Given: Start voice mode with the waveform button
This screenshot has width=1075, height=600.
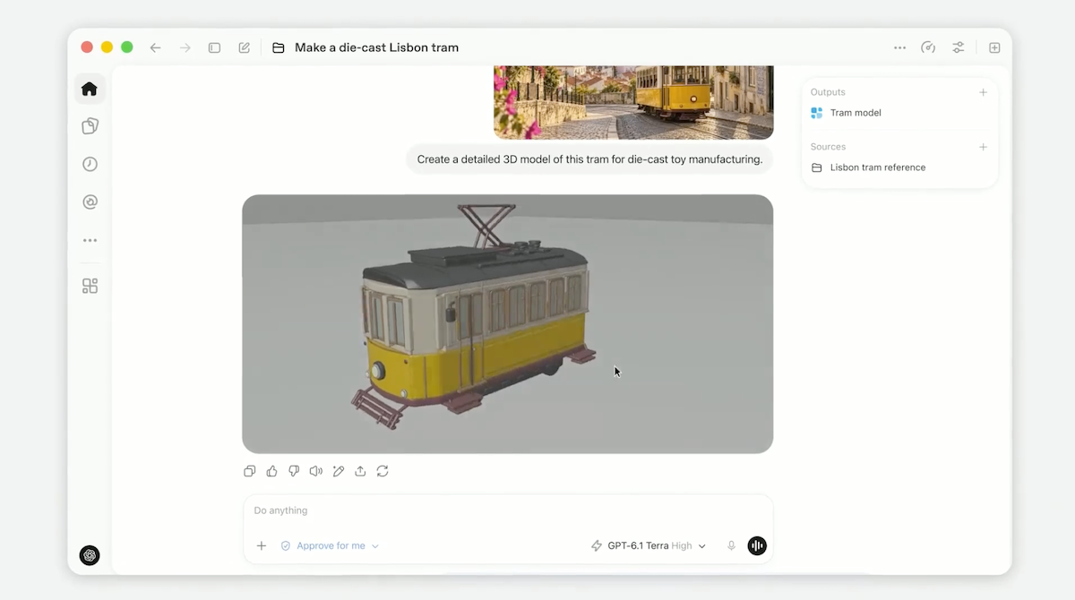Looking at the screenshot, I should click(757, 545).
